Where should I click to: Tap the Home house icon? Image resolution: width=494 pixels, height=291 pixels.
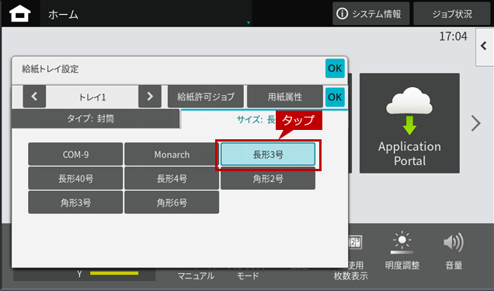(20, 14)
